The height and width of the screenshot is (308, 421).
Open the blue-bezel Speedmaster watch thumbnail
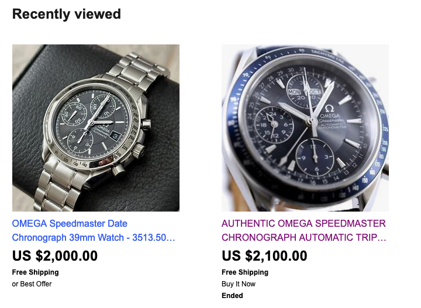pos(305,127)
